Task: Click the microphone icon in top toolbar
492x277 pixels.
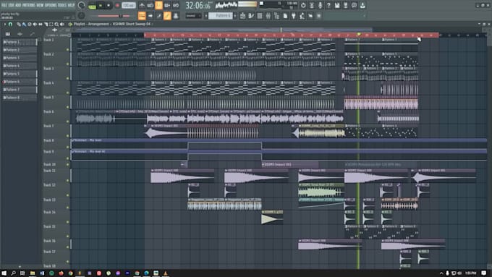Action: pos(320,5)
